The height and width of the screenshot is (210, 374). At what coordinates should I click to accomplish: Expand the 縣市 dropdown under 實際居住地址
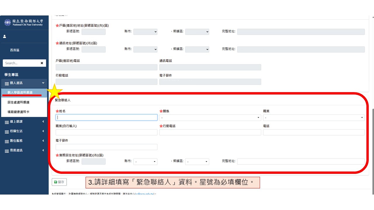(x=145, y=161)
